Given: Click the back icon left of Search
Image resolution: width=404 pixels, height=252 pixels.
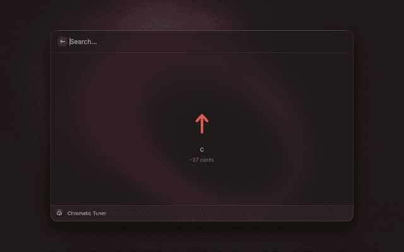Looking at the screenshot, I should 62,42.
